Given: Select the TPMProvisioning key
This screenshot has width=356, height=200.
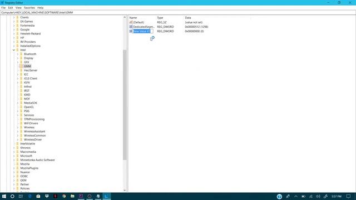Looking at the screenshot, I should click(x=34, y=119).
